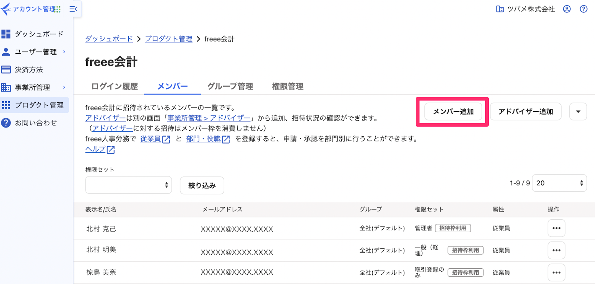
Task: Click the 操作 column header
Action: click(x=553, y=210)
